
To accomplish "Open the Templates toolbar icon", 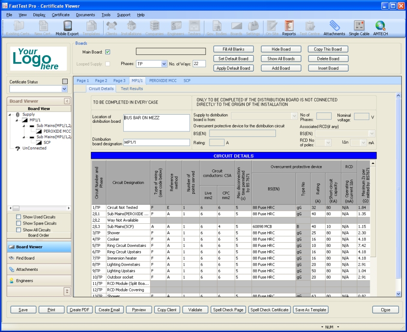I will (91, 28).
